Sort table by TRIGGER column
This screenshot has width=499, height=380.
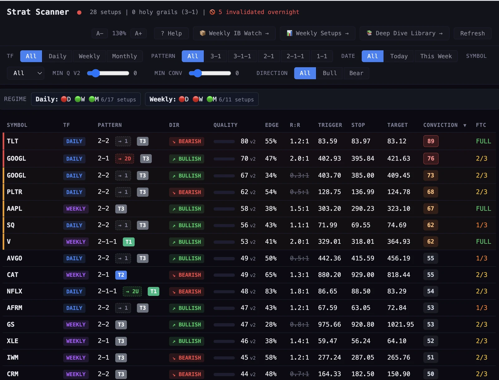coord(330,125)
